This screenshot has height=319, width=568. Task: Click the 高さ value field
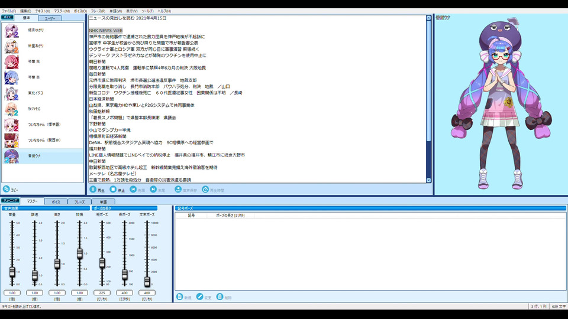[x=57, y=292]
